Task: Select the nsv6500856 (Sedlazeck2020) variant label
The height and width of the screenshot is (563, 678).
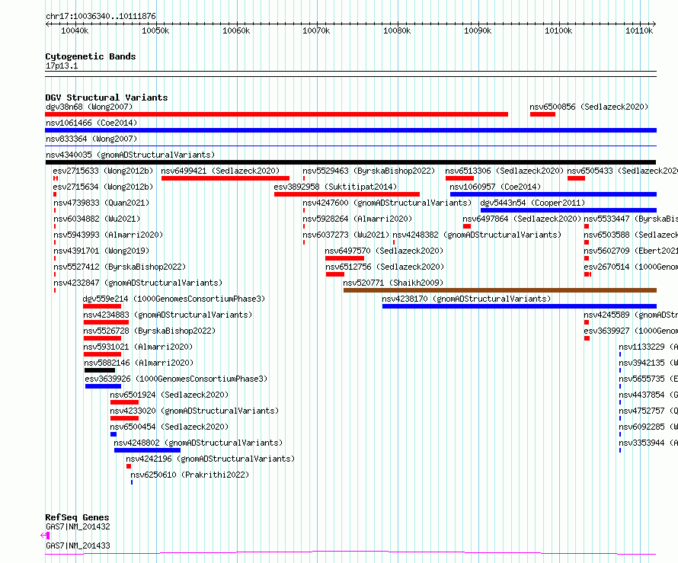Action: point(589,107)
